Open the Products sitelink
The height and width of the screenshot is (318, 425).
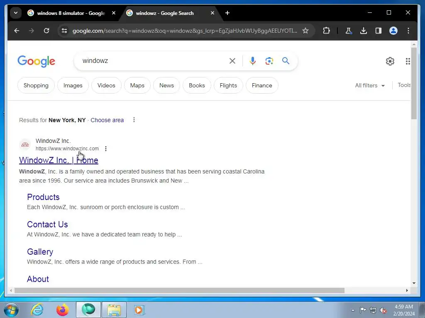tap(43, 197)
